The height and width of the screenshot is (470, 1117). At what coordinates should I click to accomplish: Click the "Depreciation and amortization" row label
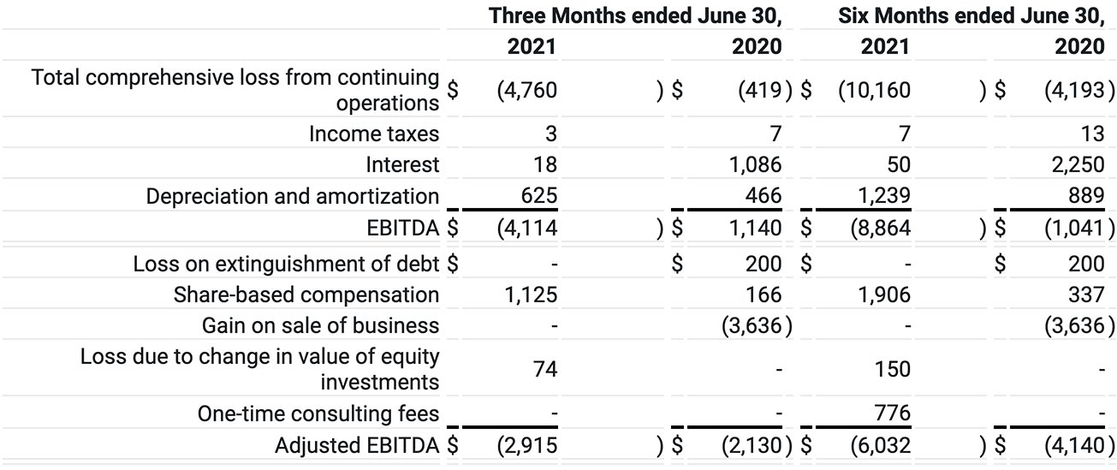pyautogui.click(x=292, y=196)
